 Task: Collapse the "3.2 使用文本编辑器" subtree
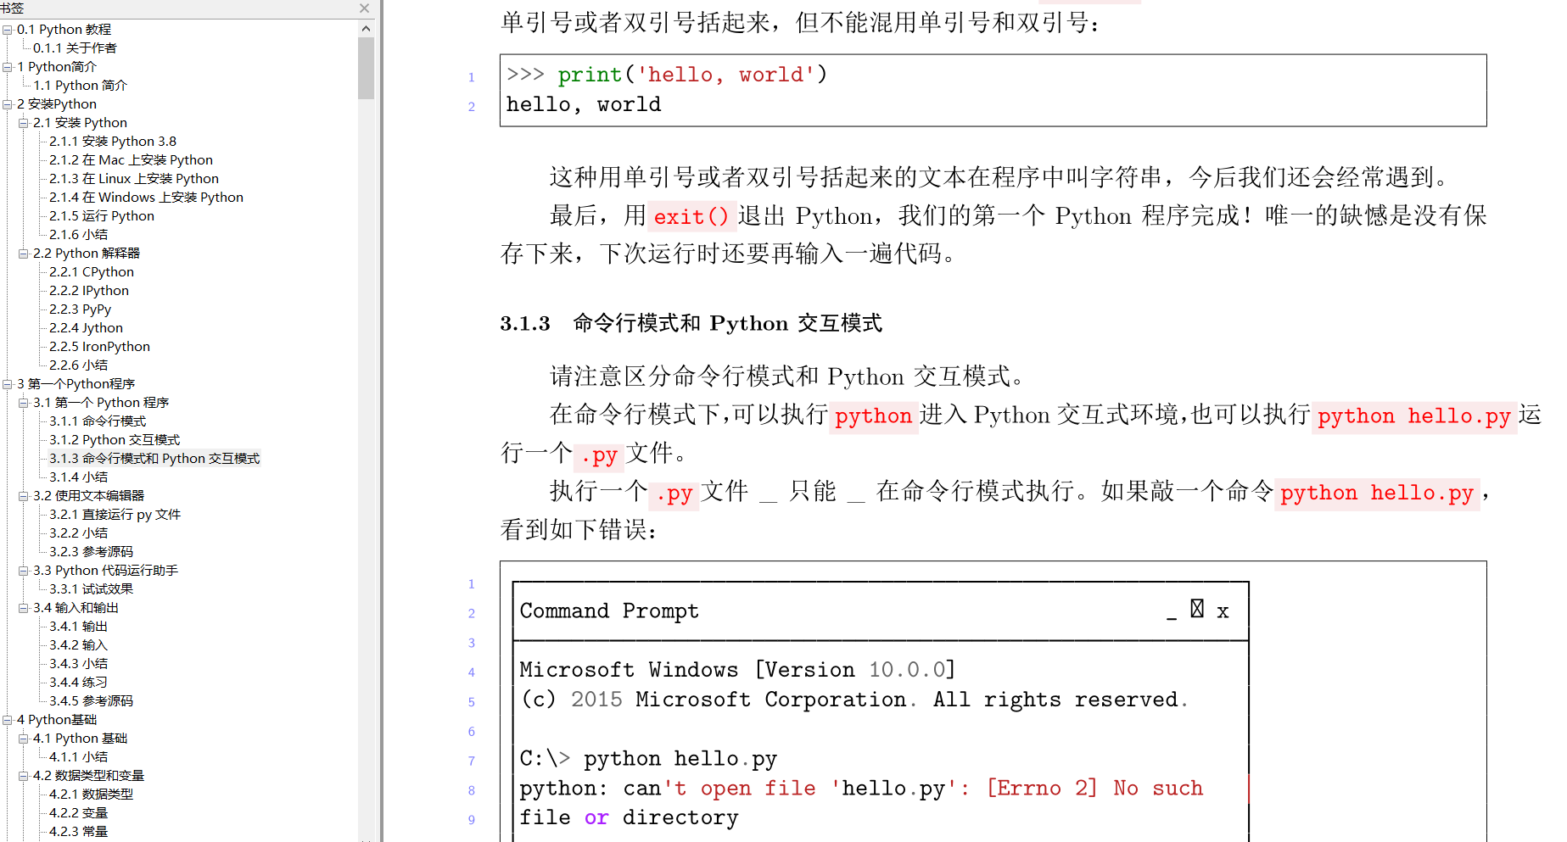pyautogui.click(x=23, y=495)
